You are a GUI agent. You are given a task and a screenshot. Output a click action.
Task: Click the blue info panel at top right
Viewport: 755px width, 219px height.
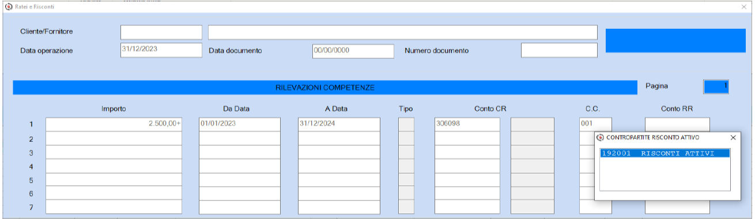(x=675, y=40)
